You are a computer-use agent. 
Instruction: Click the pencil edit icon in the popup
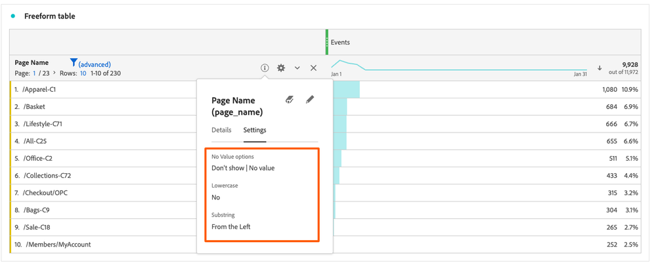click(310, 100)
